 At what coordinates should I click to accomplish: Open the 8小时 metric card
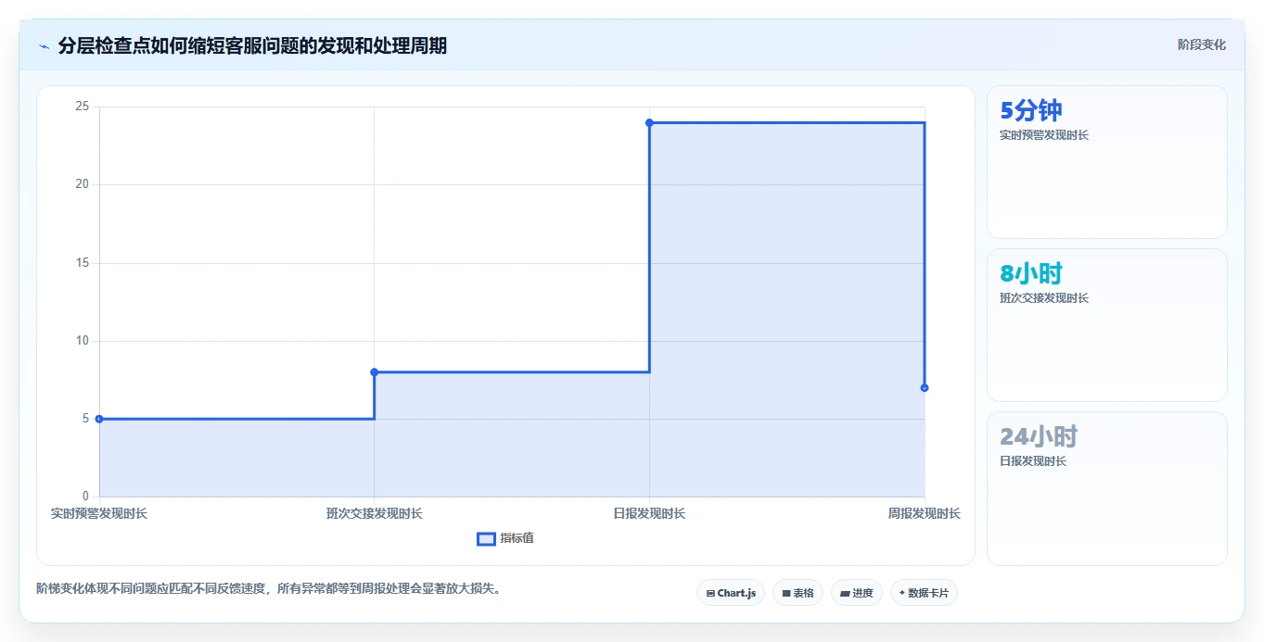[x=1107, y=325]
